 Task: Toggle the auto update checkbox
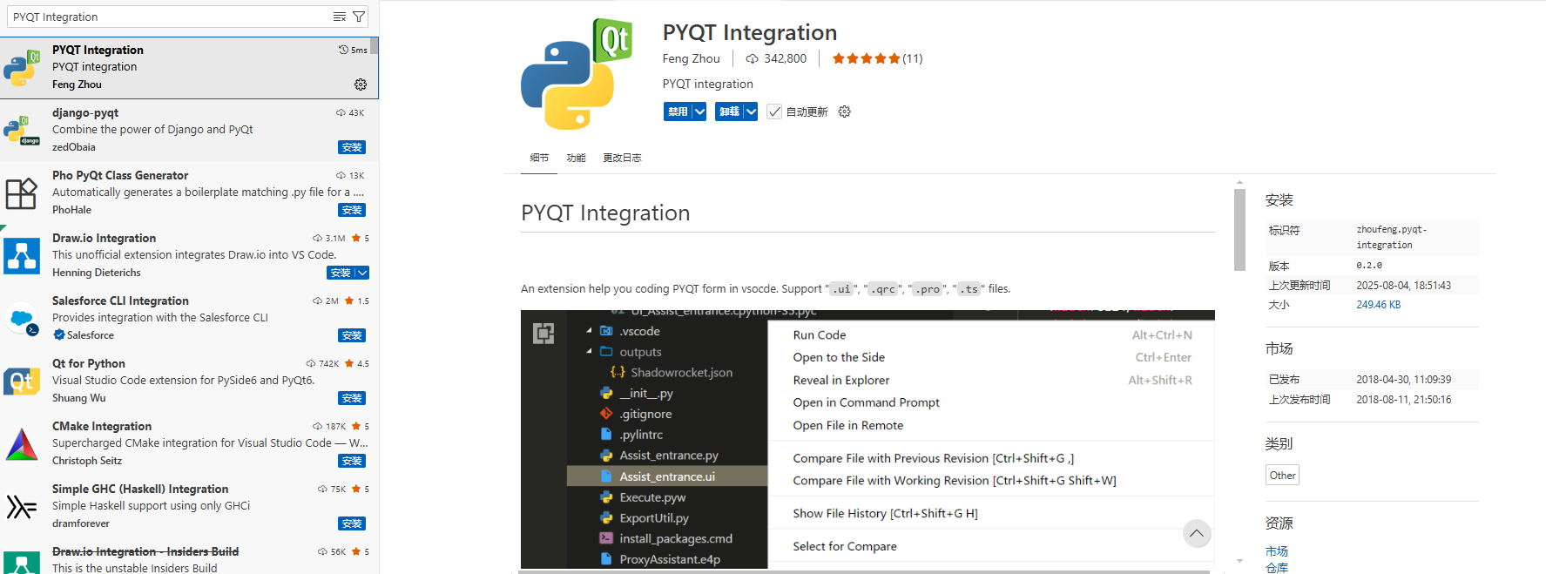(774, 111)
